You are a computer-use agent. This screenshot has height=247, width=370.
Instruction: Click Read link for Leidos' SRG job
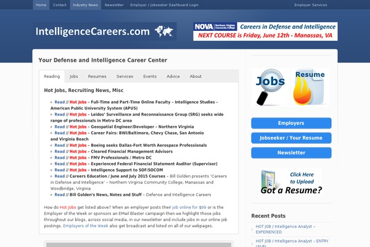pyautogui.click(x=59, y=114)
